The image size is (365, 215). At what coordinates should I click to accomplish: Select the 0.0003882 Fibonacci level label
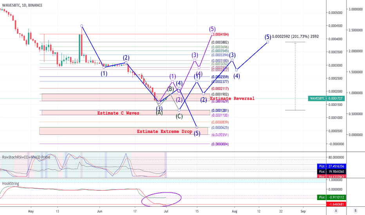click(220, 42)
